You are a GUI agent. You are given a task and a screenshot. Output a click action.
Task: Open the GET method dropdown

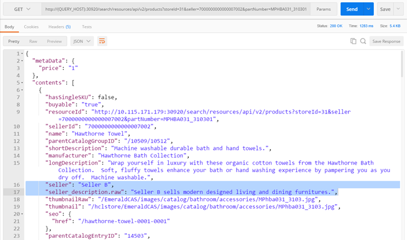[20, 9]
